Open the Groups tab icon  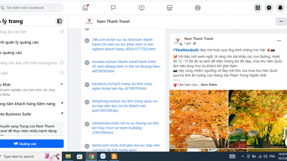197,8
